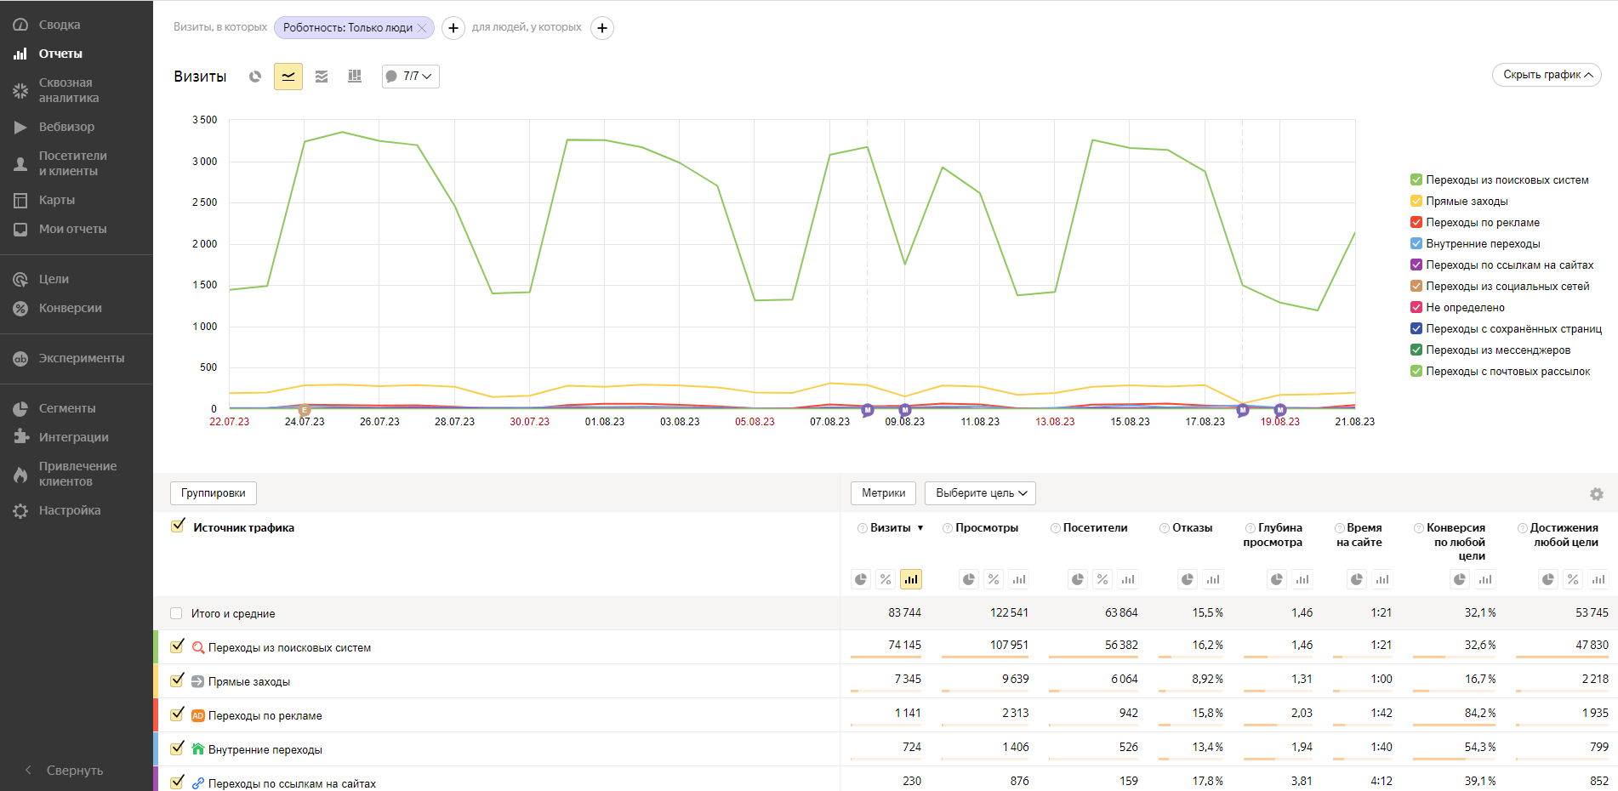Show Визиты as percent icon
The width and height of the screenshot is (1618, 791).
click(x=886, y=579)
